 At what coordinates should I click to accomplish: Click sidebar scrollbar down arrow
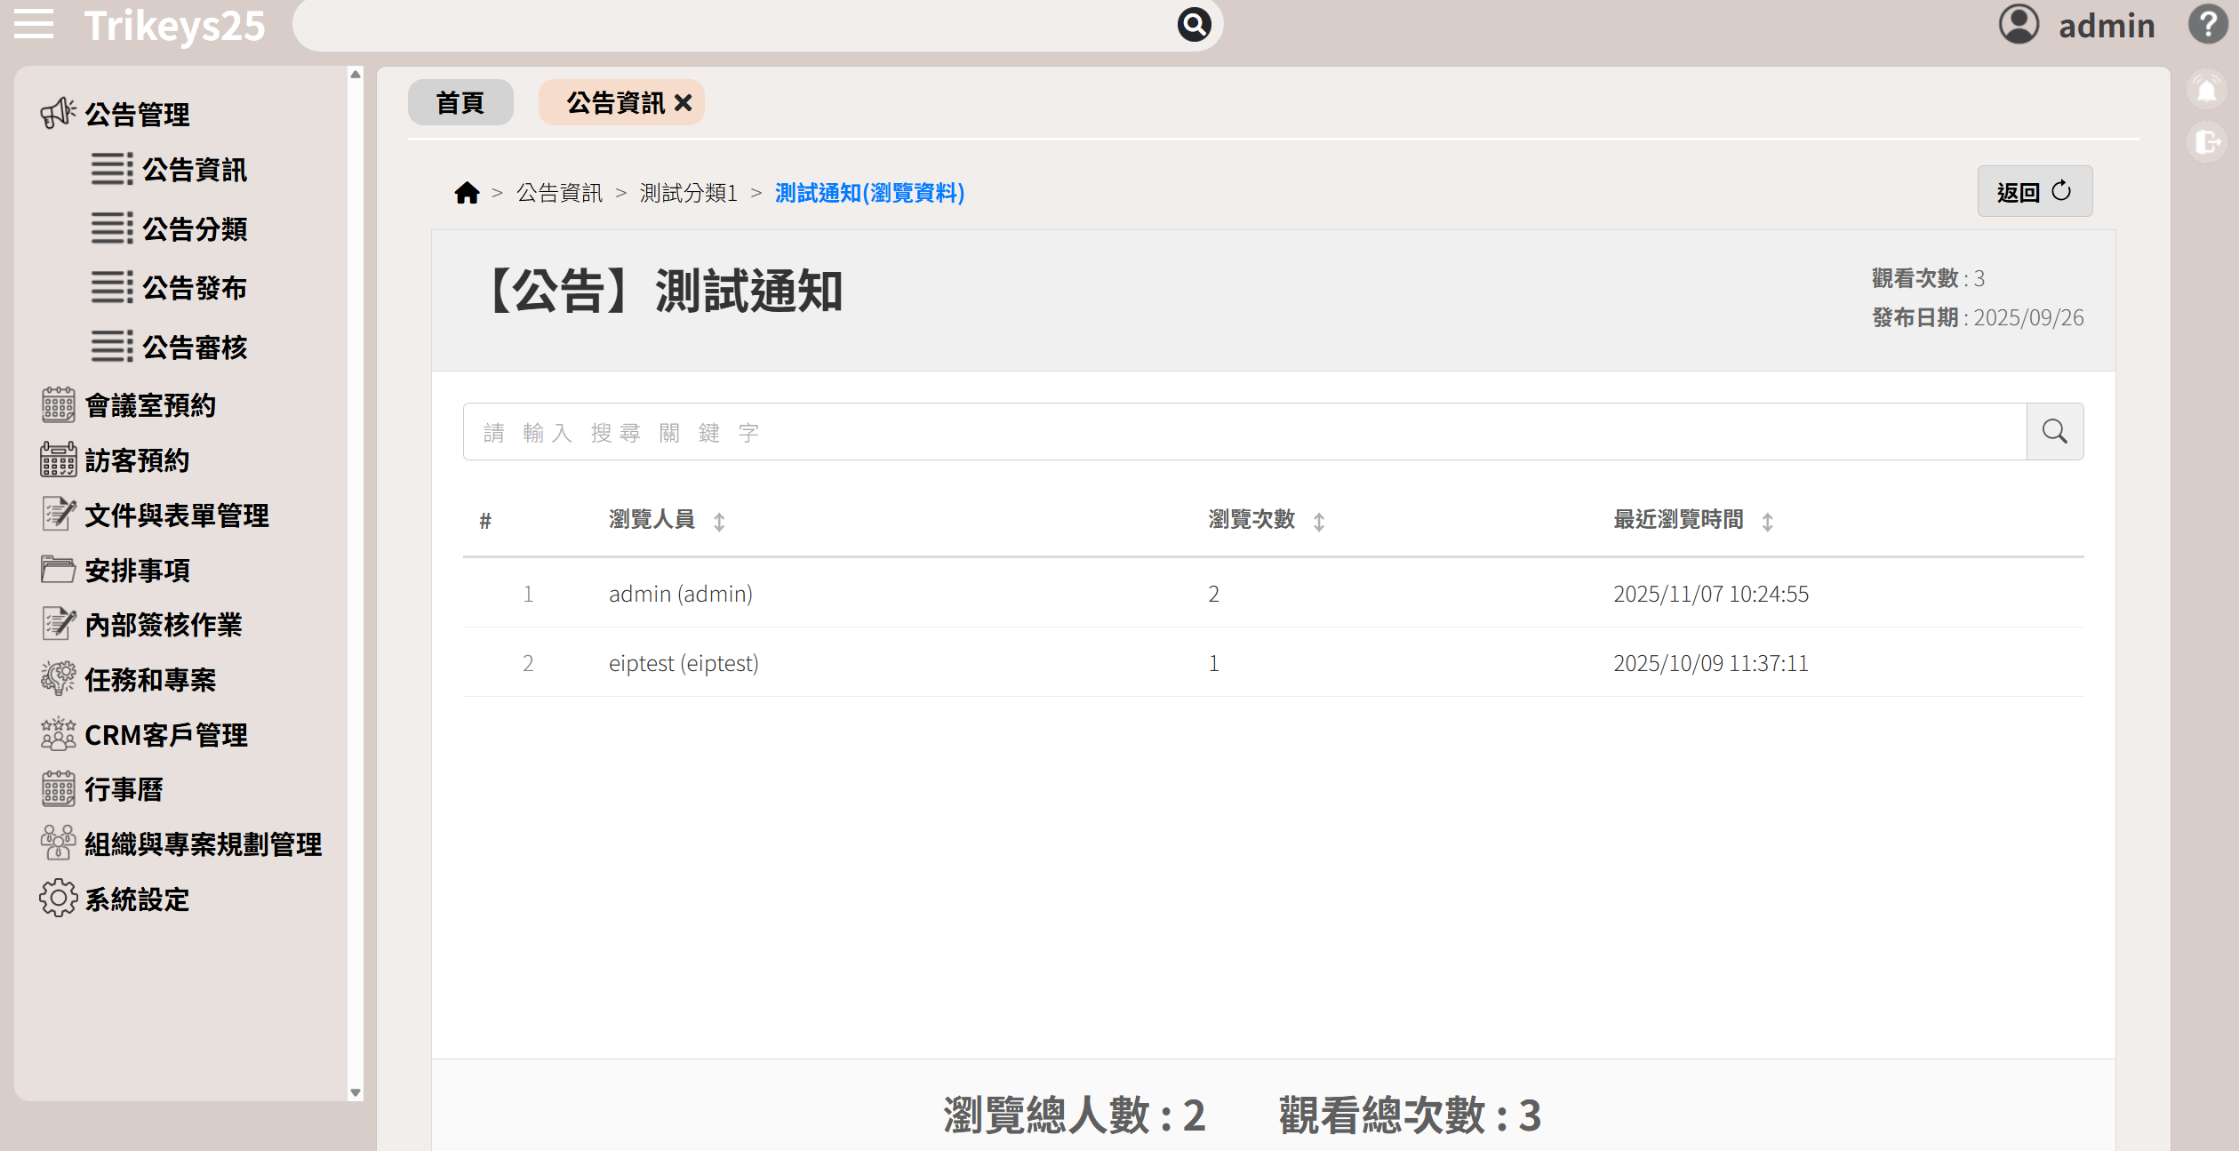tap(356, 1092)
